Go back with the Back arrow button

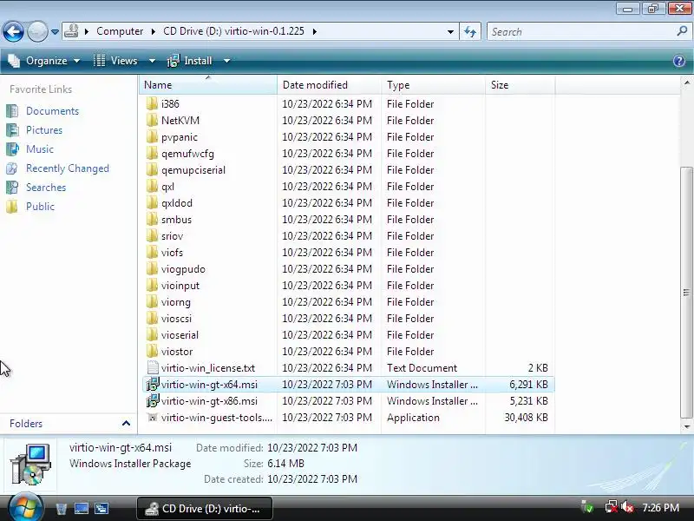[13, 31]
